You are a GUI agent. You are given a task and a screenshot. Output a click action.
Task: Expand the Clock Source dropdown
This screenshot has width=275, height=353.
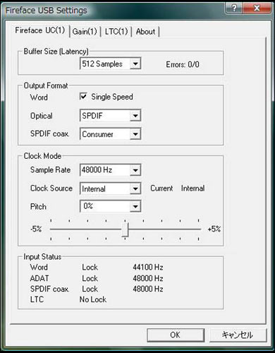click(135, 189)
